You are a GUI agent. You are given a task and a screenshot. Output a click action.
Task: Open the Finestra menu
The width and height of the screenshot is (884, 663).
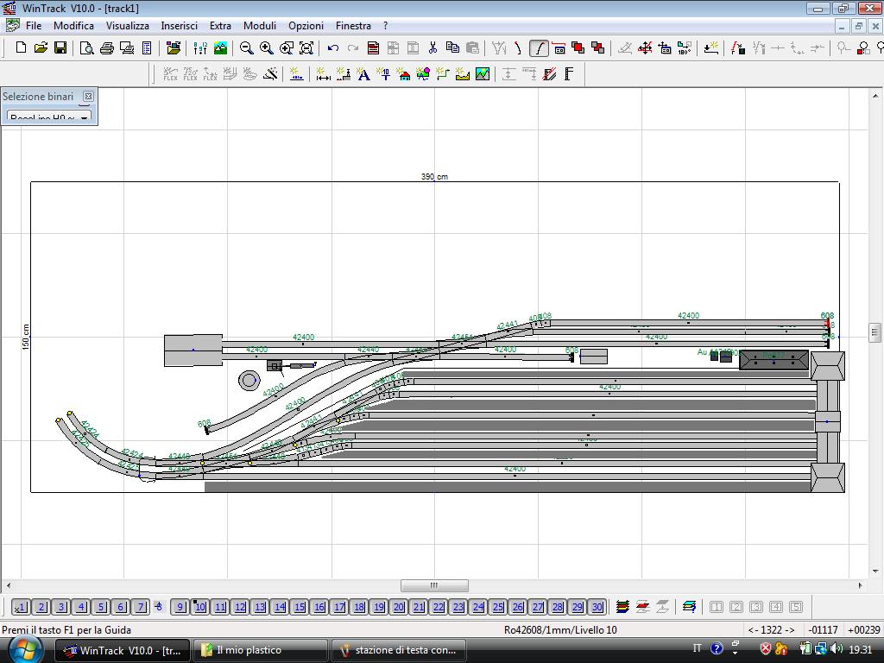click(x=353, y=26)
